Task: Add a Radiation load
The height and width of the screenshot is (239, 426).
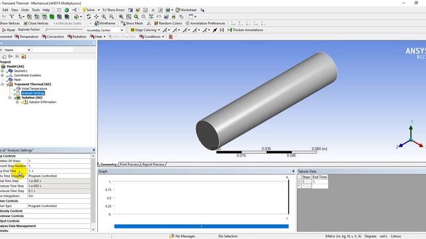Action: point(77,37)
